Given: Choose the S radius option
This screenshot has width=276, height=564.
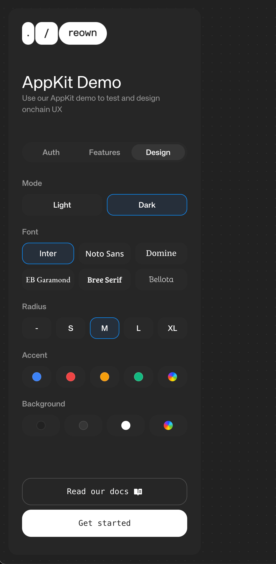Looking at the screenshot, I should click(71, 328).
